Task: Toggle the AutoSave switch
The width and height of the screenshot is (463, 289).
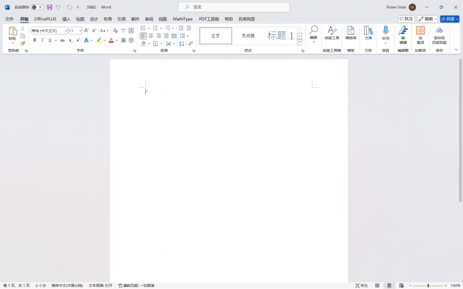Action: [37, 7]
